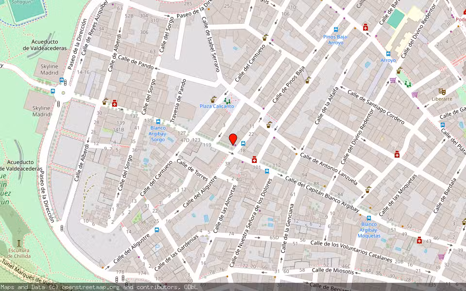Screen dimensions: 466x291
Task: Click the Calle de Reyes Aizquibel label
Action: (x=94, y=28)
